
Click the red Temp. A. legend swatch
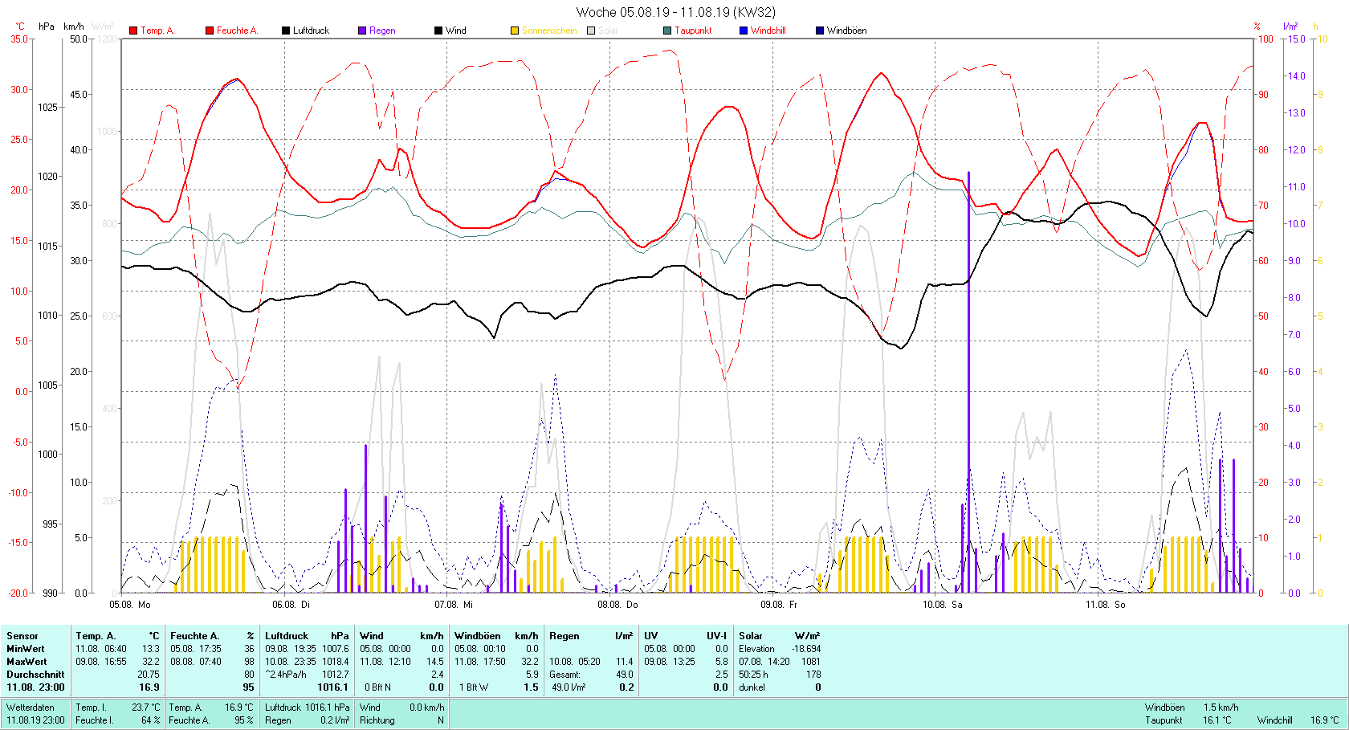(133, 31)
